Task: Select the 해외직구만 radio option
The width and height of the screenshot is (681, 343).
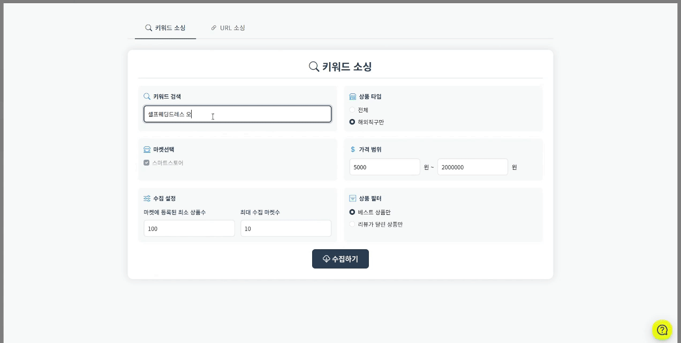Action: click(352, 122)
